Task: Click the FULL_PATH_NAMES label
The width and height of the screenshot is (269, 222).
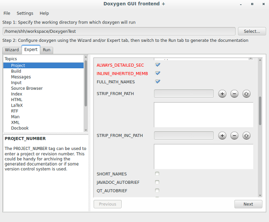Action: point(116,82)
